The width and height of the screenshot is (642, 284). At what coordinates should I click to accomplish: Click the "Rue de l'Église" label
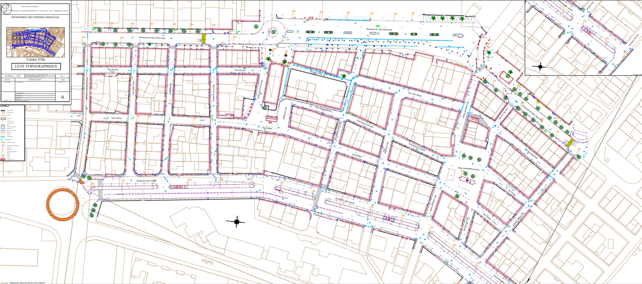(x=285, y=113)
